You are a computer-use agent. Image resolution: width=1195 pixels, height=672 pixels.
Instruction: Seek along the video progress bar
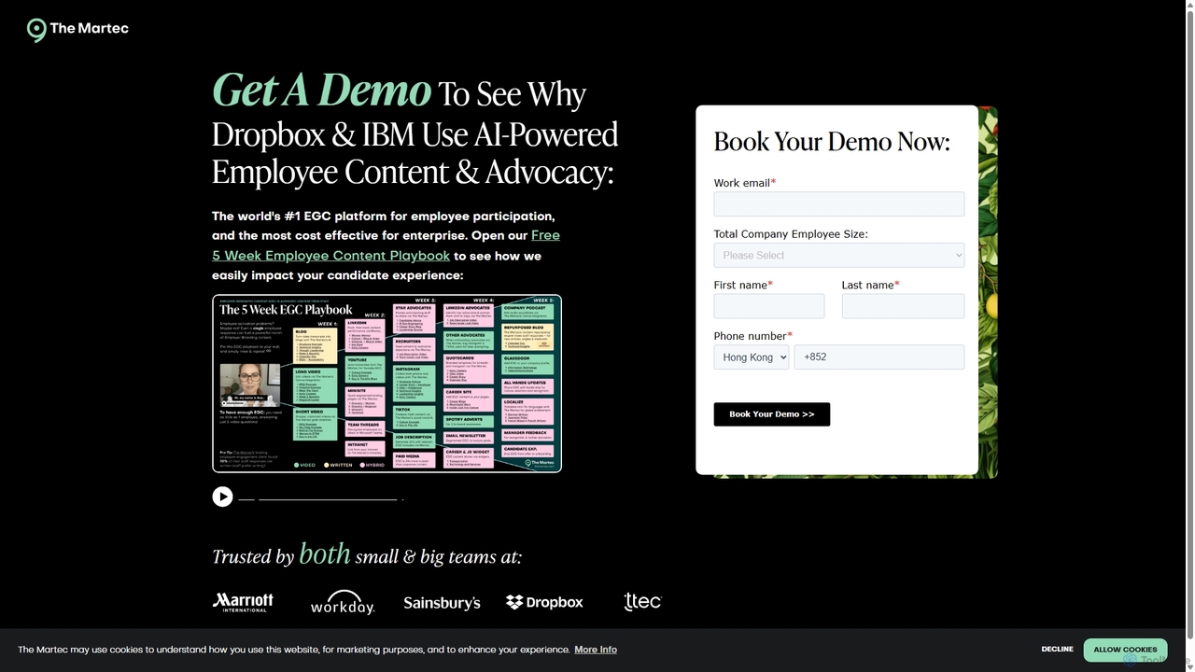click(x=320, y=499)
